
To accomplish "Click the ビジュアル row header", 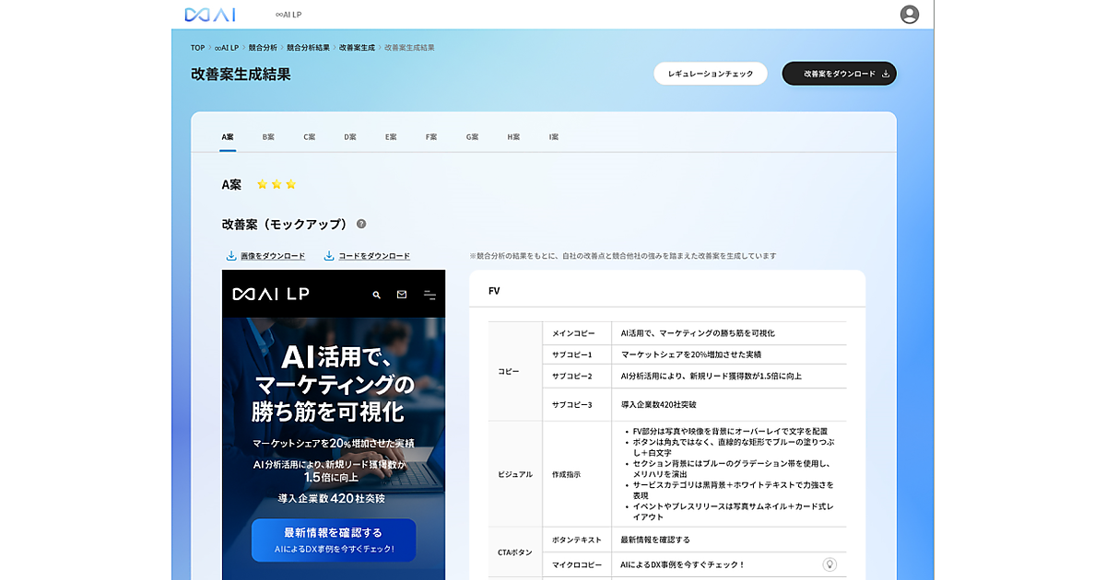I will 515,474.
